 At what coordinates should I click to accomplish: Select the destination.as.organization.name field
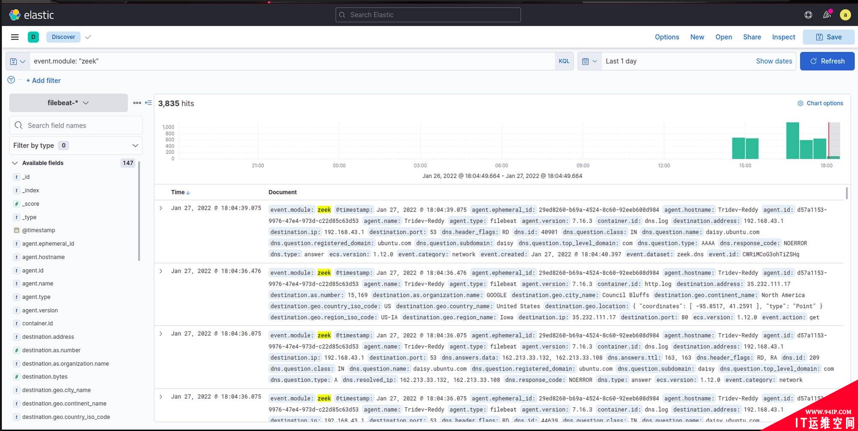point(65,364)
